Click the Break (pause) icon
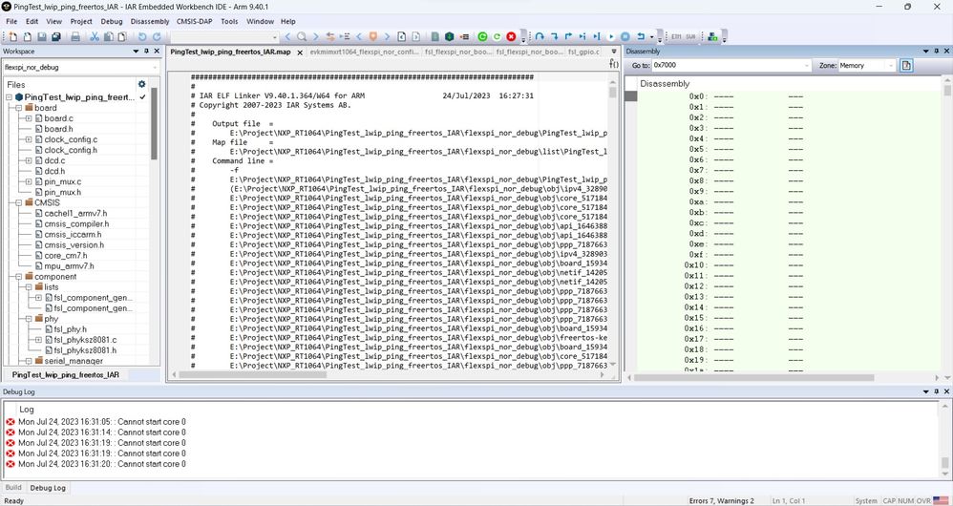 pyautogui.click(x=625, y=37)
